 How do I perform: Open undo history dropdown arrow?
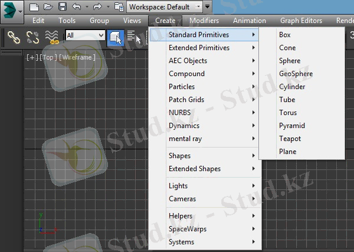(87, 6)
